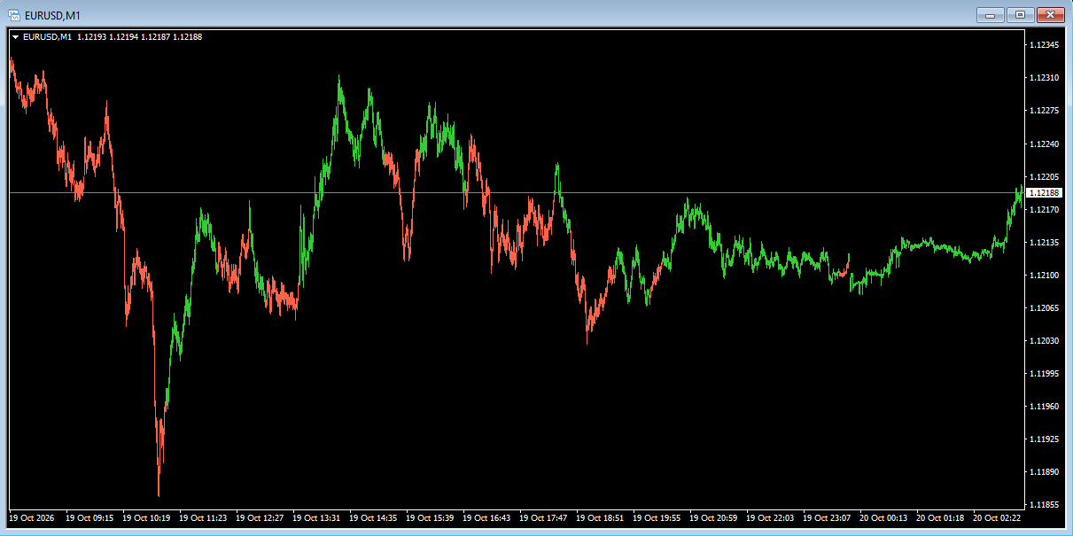The height and width of the screenshot is (536, 1073).
Task: Click time axis label 19 Oct 18:51
Action: (x=600, y=517)
